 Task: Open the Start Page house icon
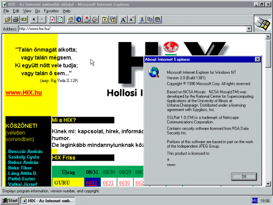71,19
